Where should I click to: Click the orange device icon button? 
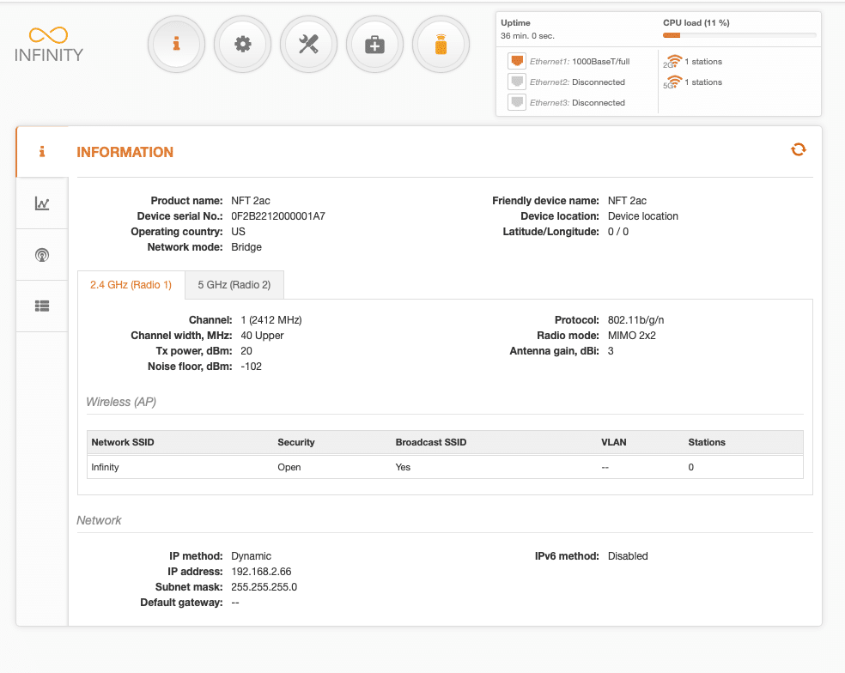[441, 44]
